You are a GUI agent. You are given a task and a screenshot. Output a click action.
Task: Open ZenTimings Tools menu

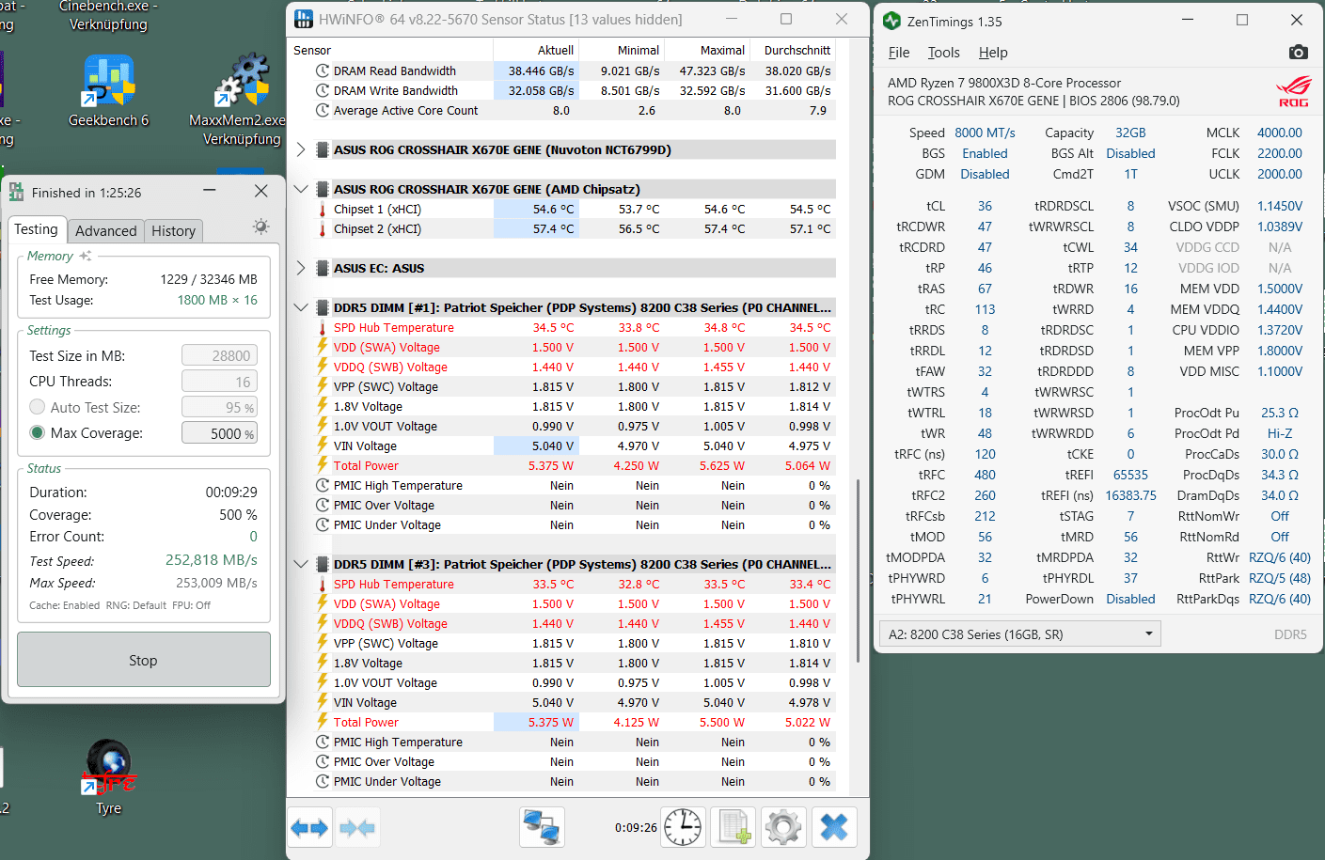point(944,53)
